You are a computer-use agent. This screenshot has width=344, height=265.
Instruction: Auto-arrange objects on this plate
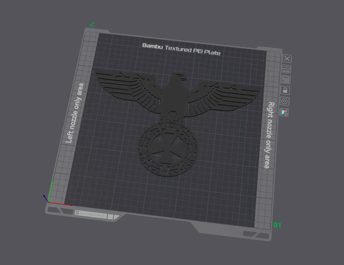(x=286, y=80)
